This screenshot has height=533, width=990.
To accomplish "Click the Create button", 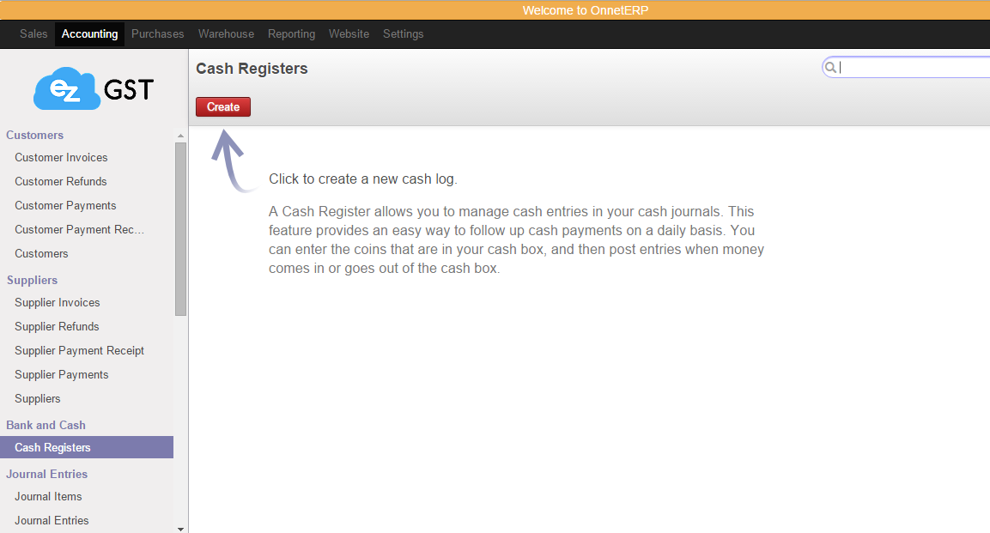I will pos(222,106).
